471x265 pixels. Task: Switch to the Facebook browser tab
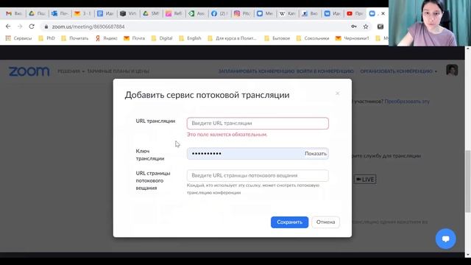pyautogui.click(x=219, y=13)
